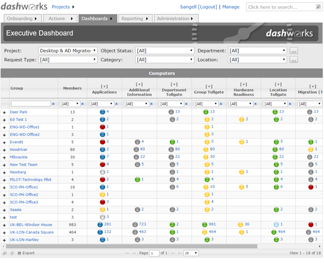Open the Milwaukie group link
The image size is (324, 263).
19,157
